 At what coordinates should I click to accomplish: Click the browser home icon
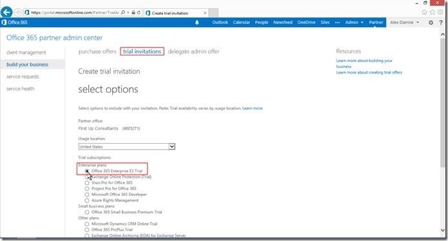point(424,12)
